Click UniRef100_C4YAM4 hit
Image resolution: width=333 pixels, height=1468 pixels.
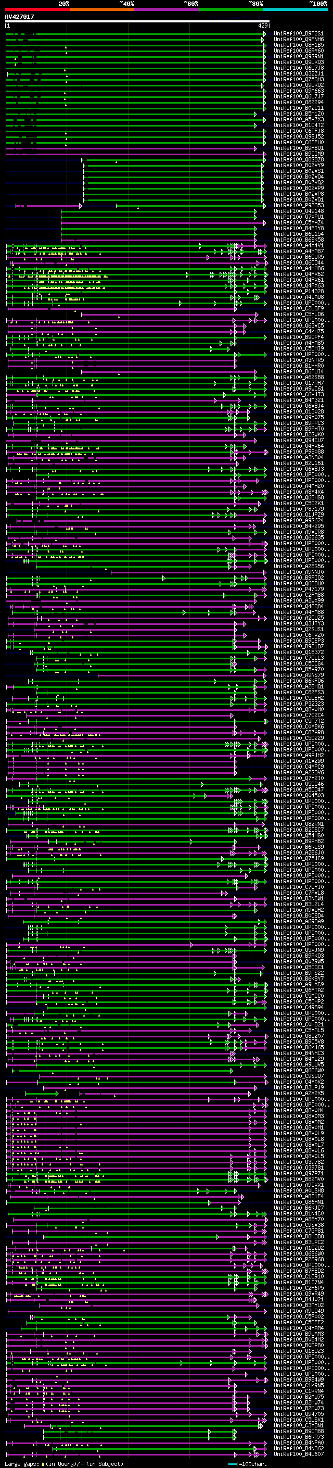coord(299,1328)
